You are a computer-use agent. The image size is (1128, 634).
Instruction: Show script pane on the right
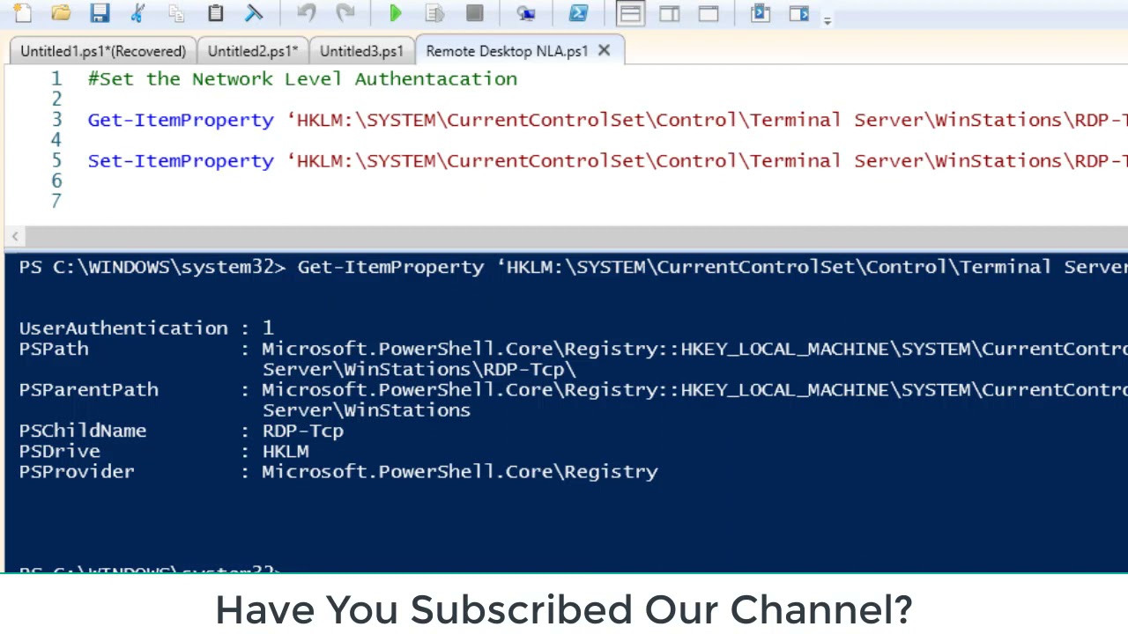670,13
